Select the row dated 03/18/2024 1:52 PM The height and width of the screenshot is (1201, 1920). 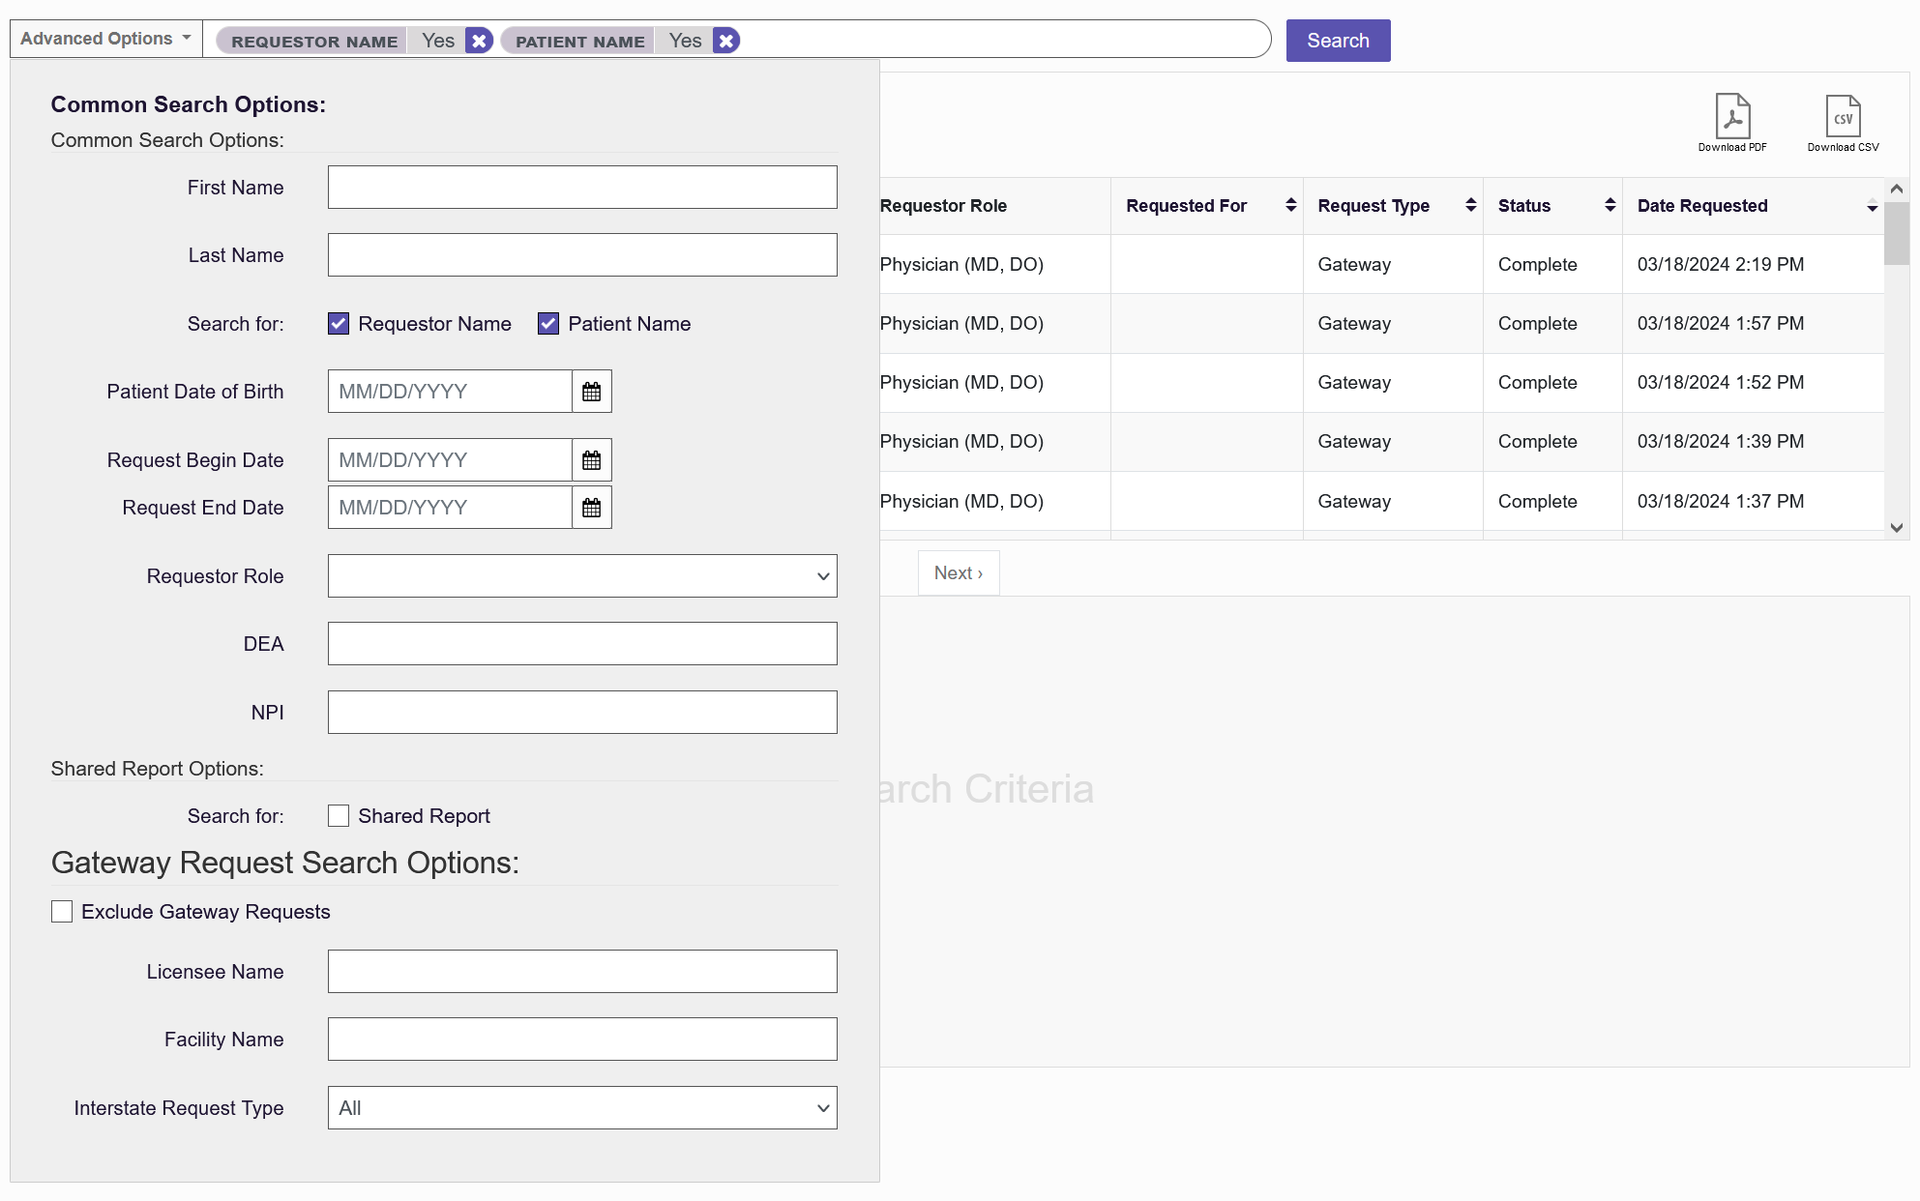coord(1381,383)
